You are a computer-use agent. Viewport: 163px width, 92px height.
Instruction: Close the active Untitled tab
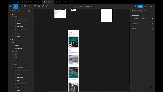click(52, 2)
